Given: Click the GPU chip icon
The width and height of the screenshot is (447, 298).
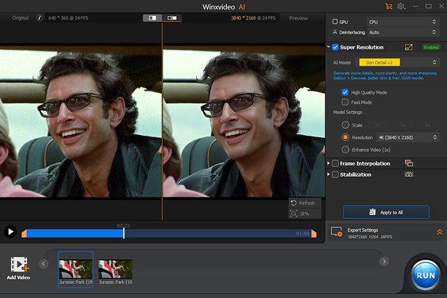Looking at the screenshot, I should point(335,22).
